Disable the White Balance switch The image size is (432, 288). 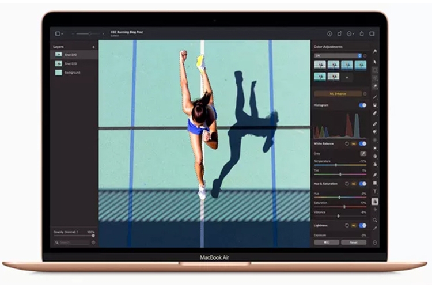(x=362, y=143)
